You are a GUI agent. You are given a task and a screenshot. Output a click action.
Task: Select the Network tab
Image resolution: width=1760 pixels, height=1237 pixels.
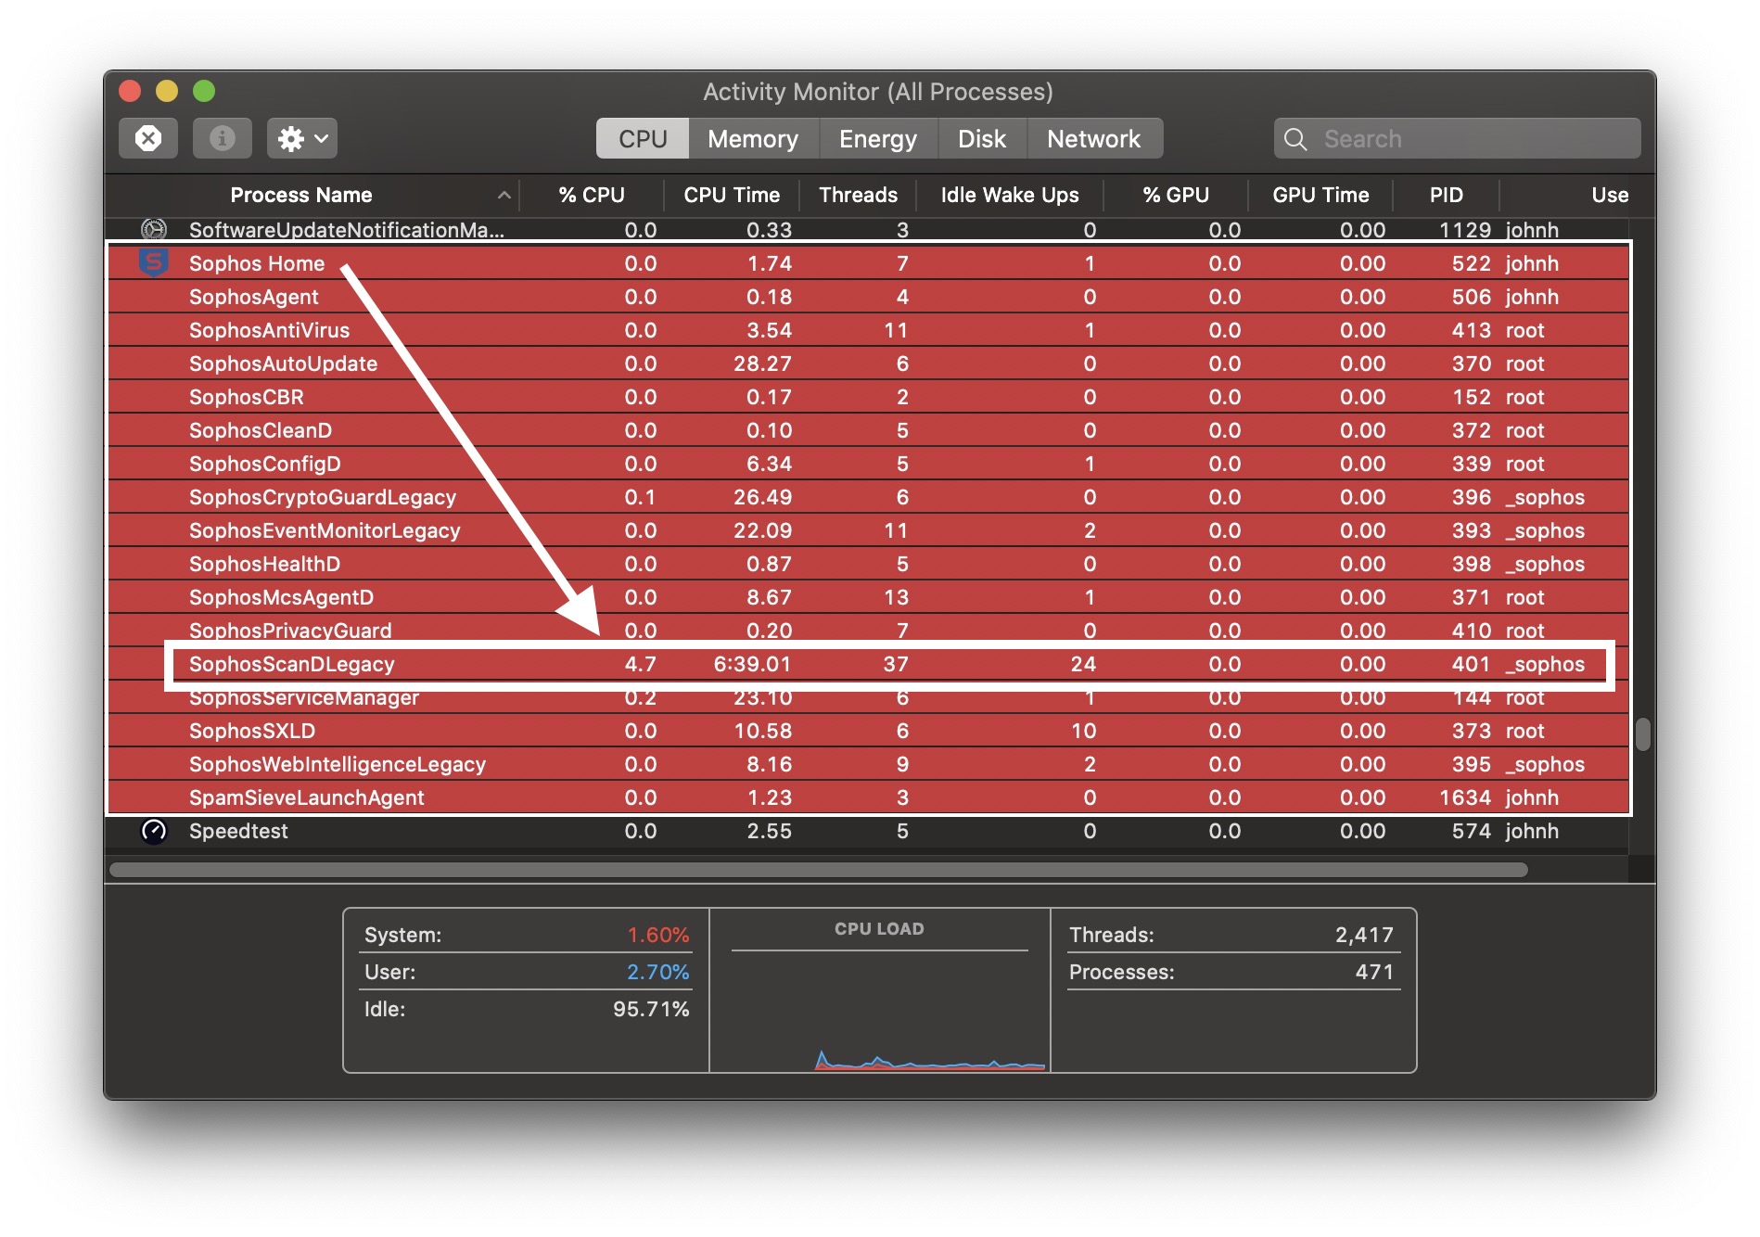(x=1093, y=139)
